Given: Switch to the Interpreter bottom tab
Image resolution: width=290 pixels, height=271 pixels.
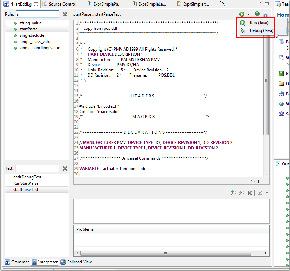Looking at the screenshot, I should pyautogui.click(x=45, y=262).
